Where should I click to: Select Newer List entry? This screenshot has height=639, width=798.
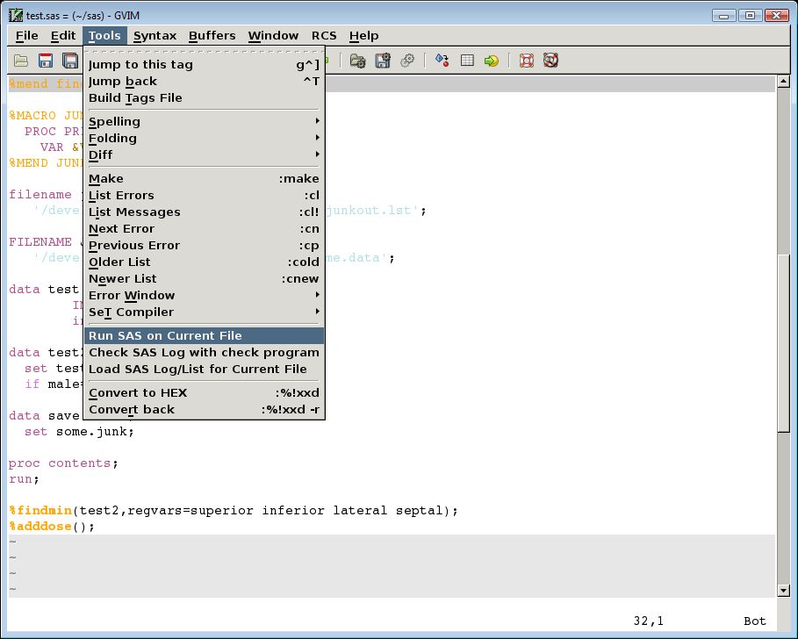(204, 279)
